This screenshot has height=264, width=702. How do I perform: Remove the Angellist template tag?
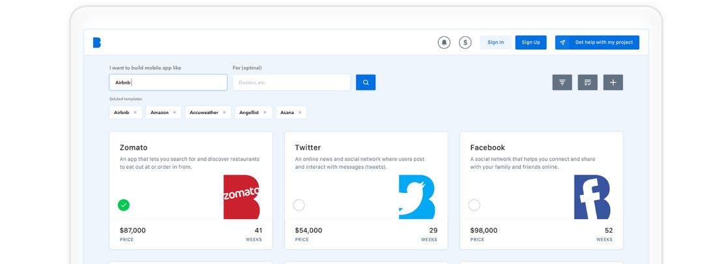click(265, 112)
